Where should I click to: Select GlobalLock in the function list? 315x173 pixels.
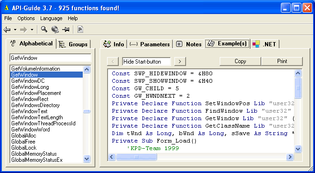[x=46, y=148]
